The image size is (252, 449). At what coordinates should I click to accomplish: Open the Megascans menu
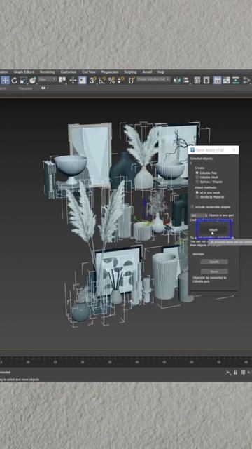111,72
